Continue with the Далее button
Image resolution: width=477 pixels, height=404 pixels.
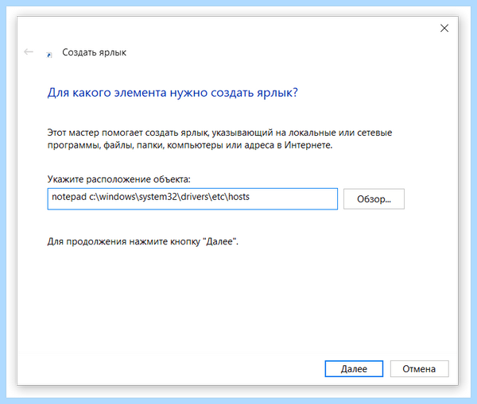tap(354, 369)
